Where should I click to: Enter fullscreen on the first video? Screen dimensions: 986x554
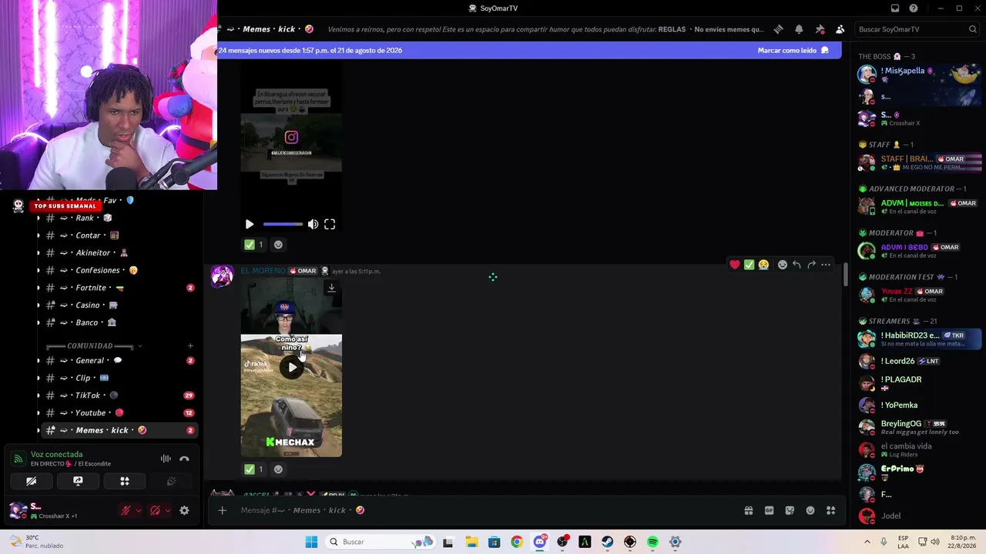(x=330, y=224)
